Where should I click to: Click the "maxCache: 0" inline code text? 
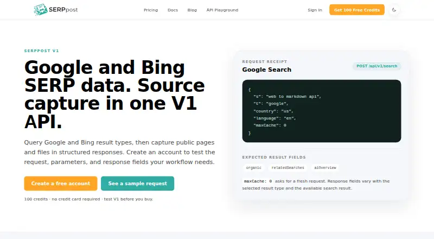(258, 181)
